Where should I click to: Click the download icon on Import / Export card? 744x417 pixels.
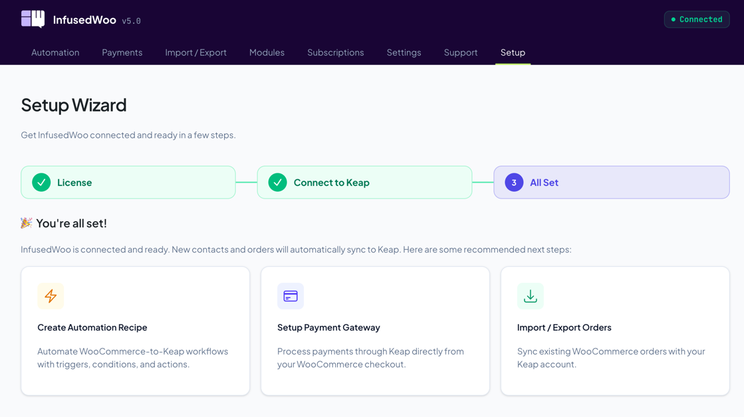(x=530, y=296)
